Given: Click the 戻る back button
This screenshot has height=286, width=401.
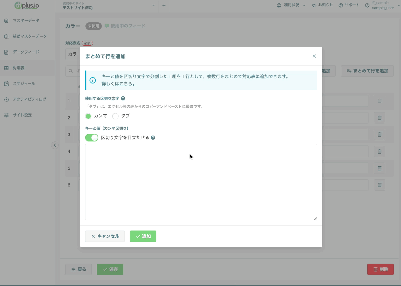Looking at the screenshot, I should [x=78, y=269].
